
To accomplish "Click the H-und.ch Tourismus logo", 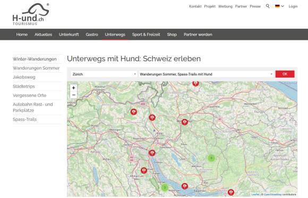I will pos(30,14).
